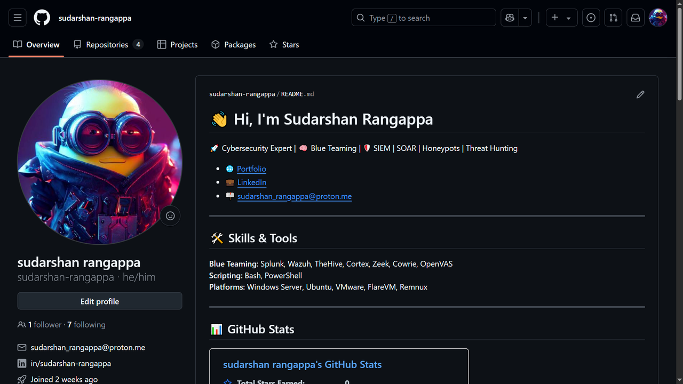Viewport: 683px width, 384px height.
Task: Select the Overview tab
Action: [36, 45]
